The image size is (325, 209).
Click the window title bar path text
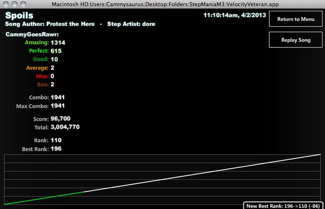tap(165, 4)
